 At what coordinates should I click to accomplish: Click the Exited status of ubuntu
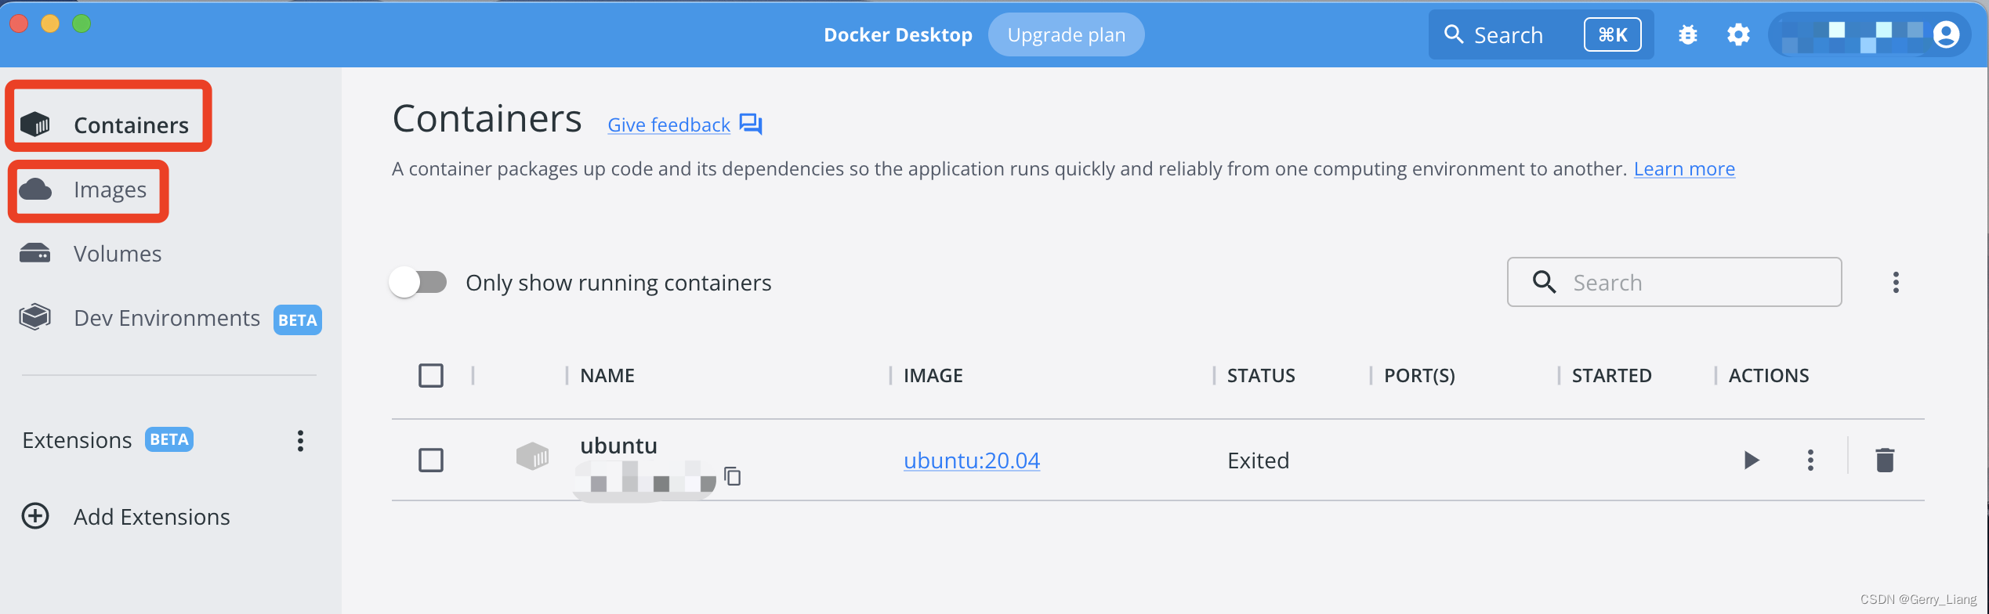pos(1258,460)
